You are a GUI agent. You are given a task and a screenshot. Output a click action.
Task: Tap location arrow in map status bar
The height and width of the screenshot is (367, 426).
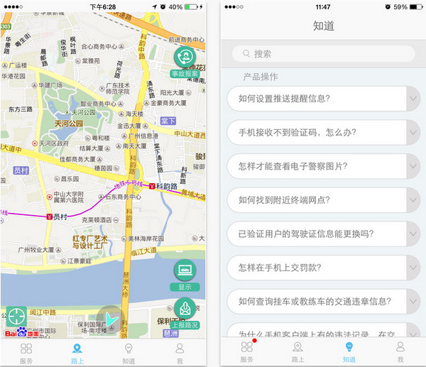click(x=155, y=7)
